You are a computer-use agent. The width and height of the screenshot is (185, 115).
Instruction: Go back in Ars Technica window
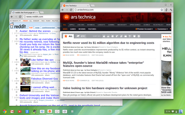click(63, 10)
